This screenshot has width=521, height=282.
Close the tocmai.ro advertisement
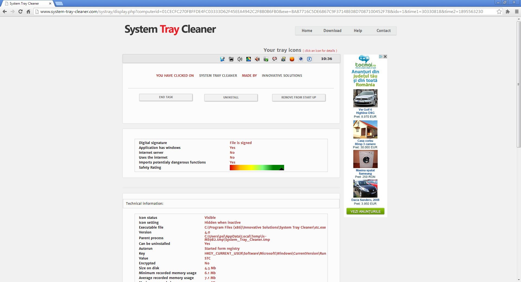click(x=385, y=57)
